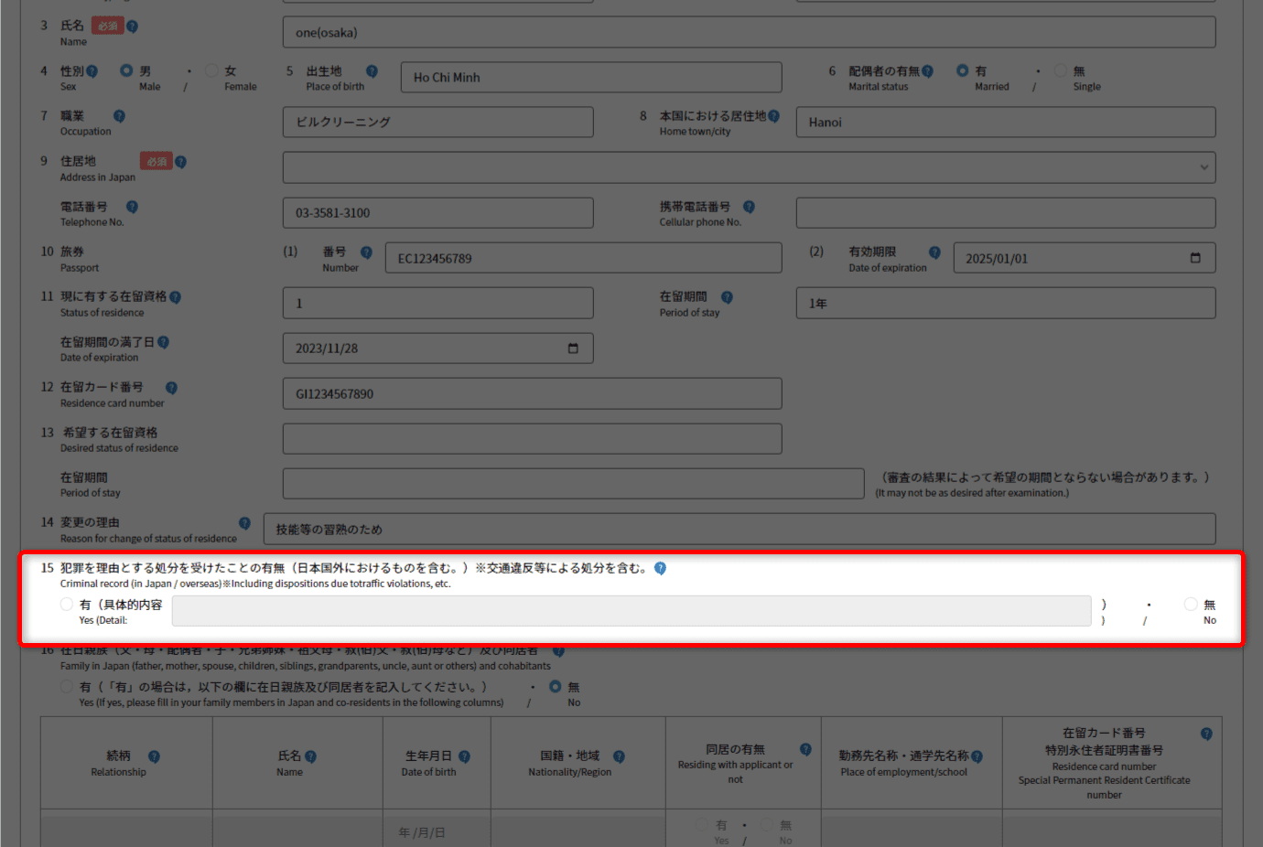The height and width of the screenshot is (847, 1263).
Task: Select Yes for Family in Japan
Action: (67, 687)
